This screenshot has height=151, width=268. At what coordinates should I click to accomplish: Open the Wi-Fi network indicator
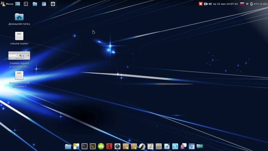(x=247, y=4)
